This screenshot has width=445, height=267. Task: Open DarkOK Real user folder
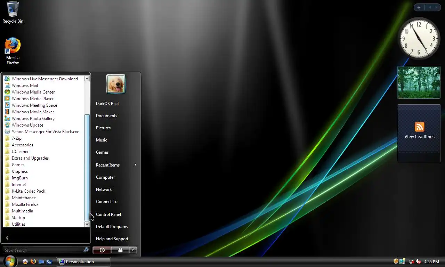107,104
